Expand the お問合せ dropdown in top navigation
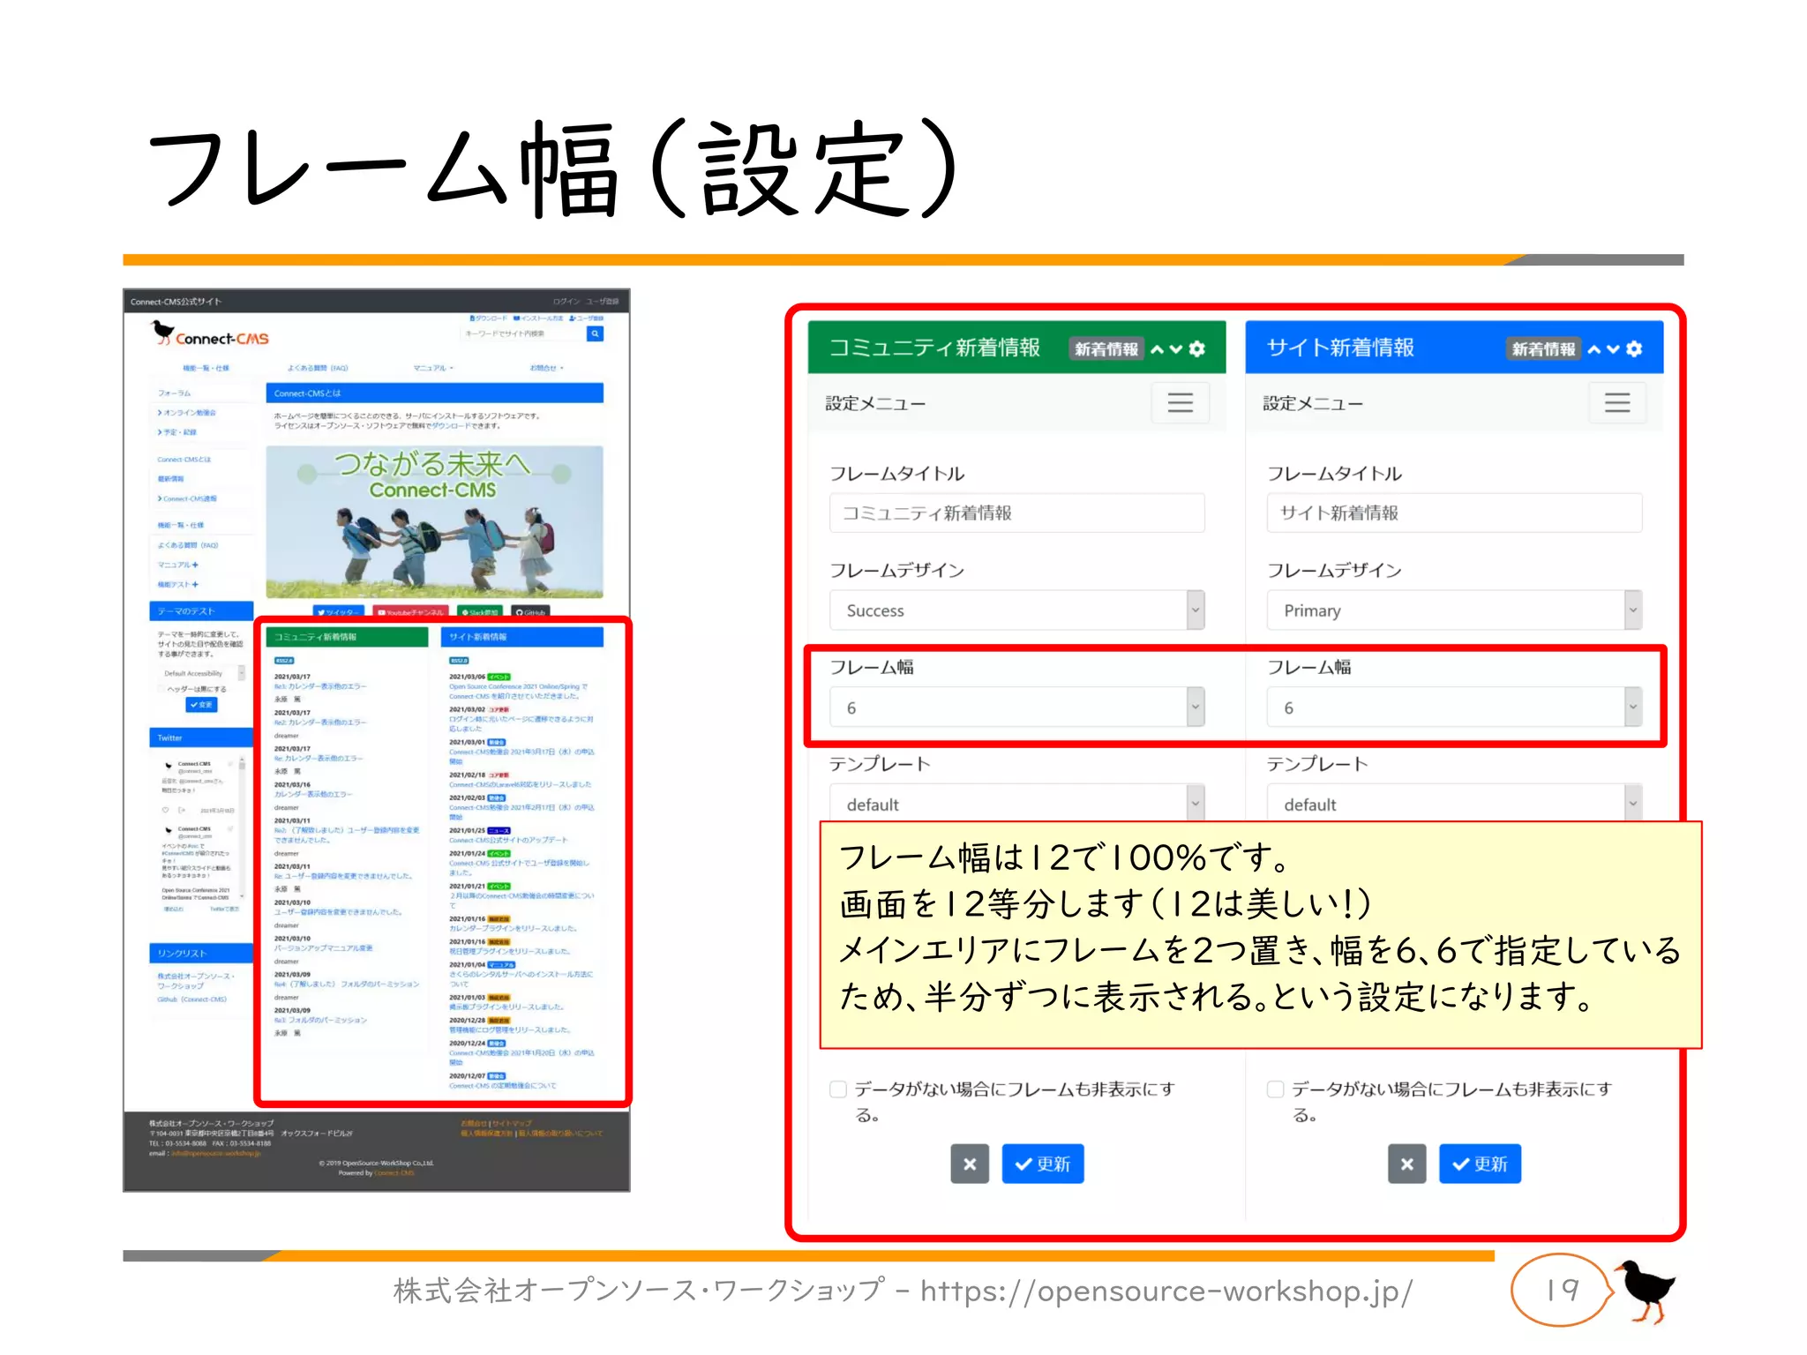This screenshot has height=1355, width=1807. coord(546,368)
